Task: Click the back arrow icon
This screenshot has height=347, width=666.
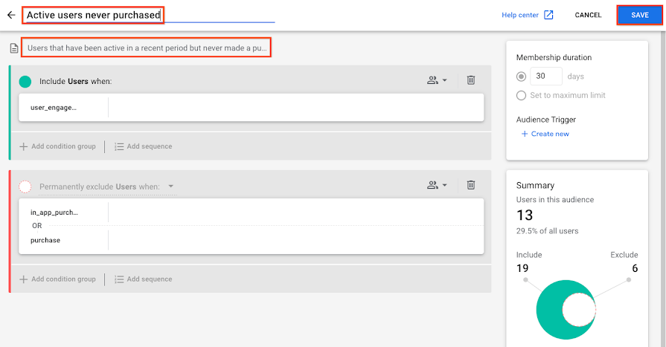Action: pyautogui.click(x=11, y=16)
